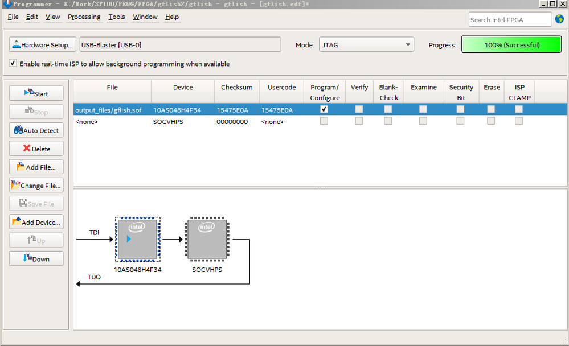Image resolution: width=569 pixels, height=346 pixels.
Task: Click the Verify column header
Action: point(359,92)
